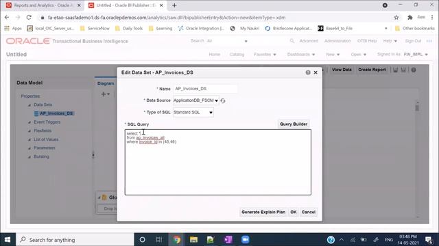Click the data model help icon
439x246 pixels.
pyautogui.click(x=414, y=70)
